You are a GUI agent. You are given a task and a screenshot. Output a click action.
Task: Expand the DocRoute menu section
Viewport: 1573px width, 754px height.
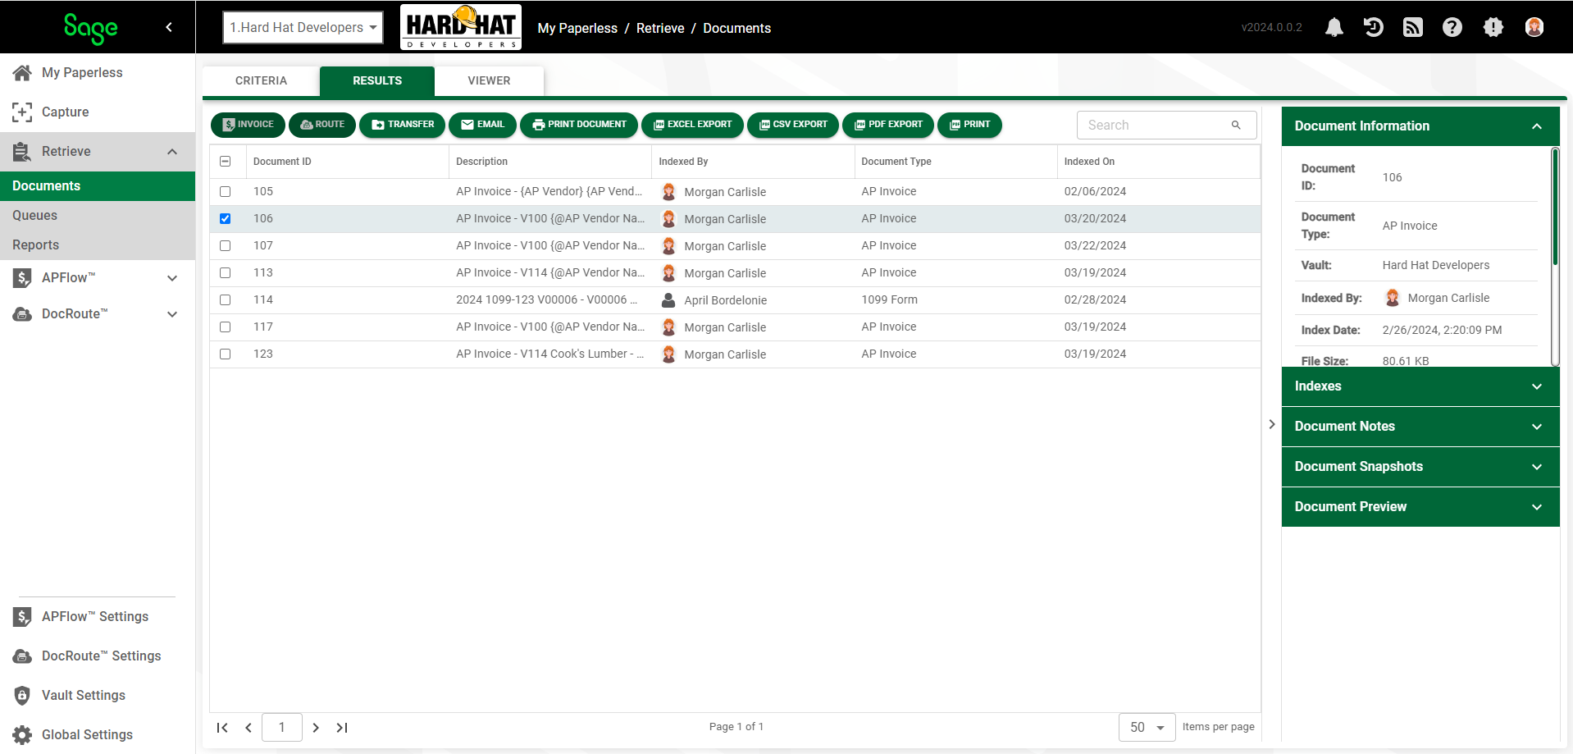[x=172, y=314]
